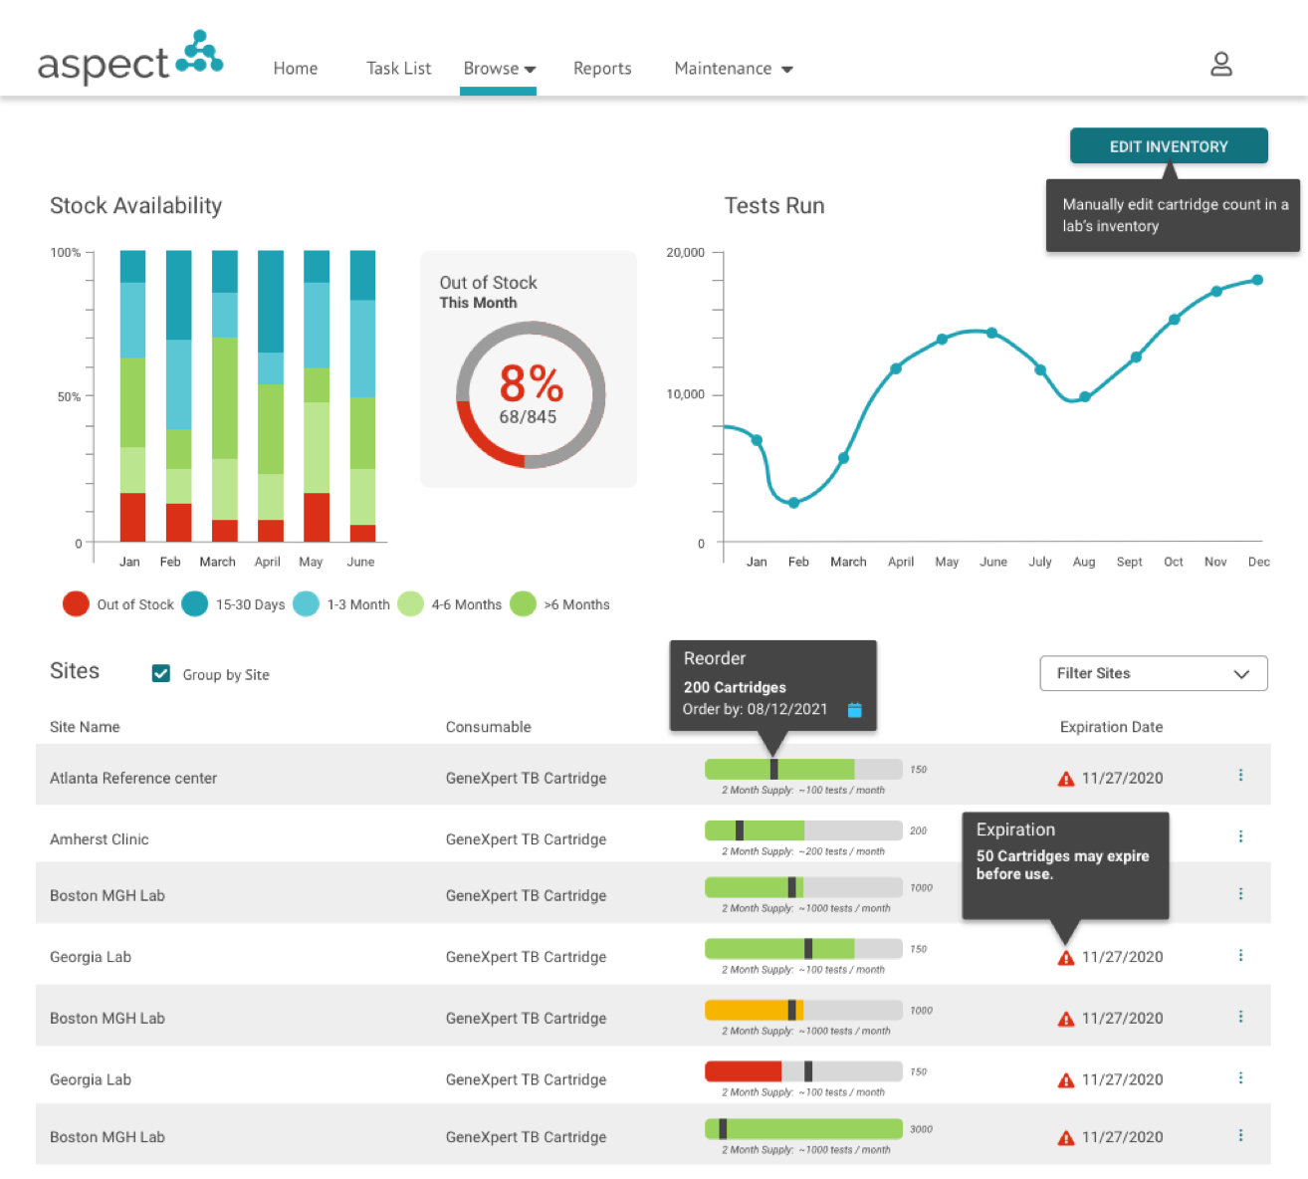
Task: Click Order by: 08/12/2021 date text
Action: tap(755, 709)
